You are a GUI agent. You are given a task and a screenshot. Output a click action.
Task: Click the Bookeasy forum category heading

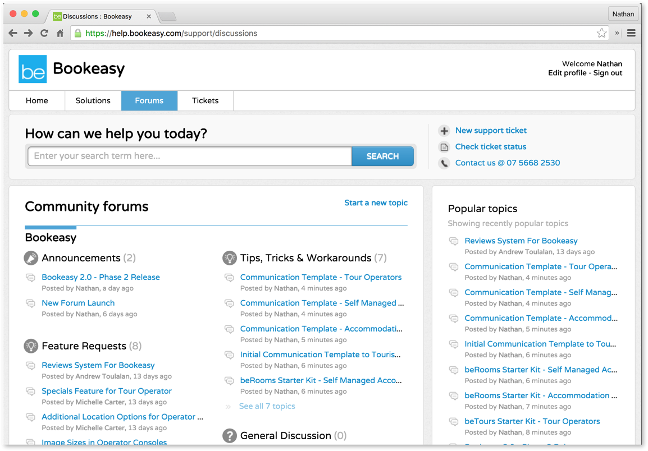[51, 238]
